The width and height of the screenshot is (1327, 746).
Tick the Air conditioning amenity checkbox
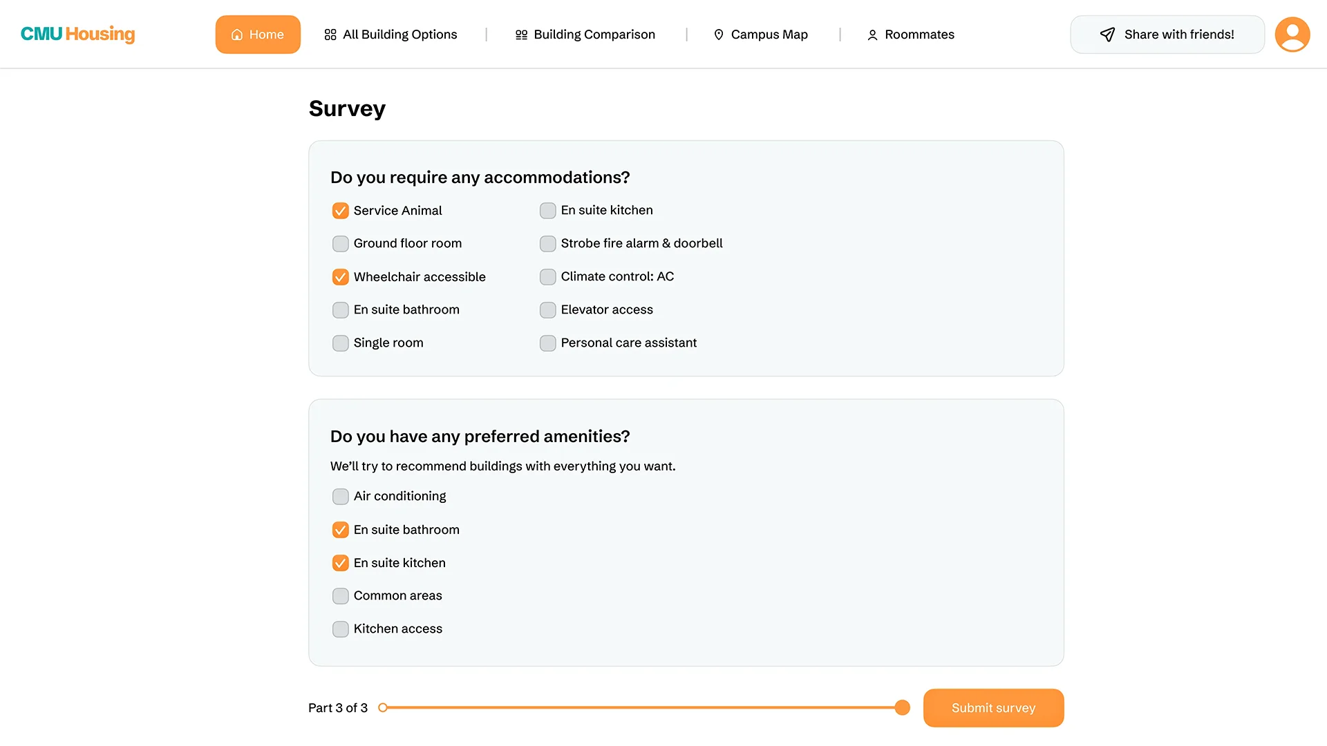point(340,497)
